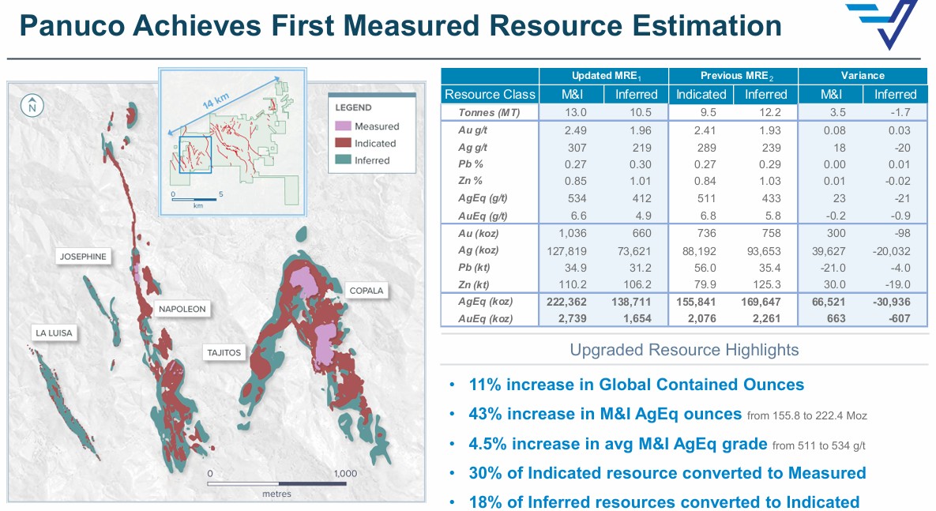This screenshot has width=936, height=511.
Task: Click the LEGEND heading
Action: pyautogui.click(x=353, y=107)
